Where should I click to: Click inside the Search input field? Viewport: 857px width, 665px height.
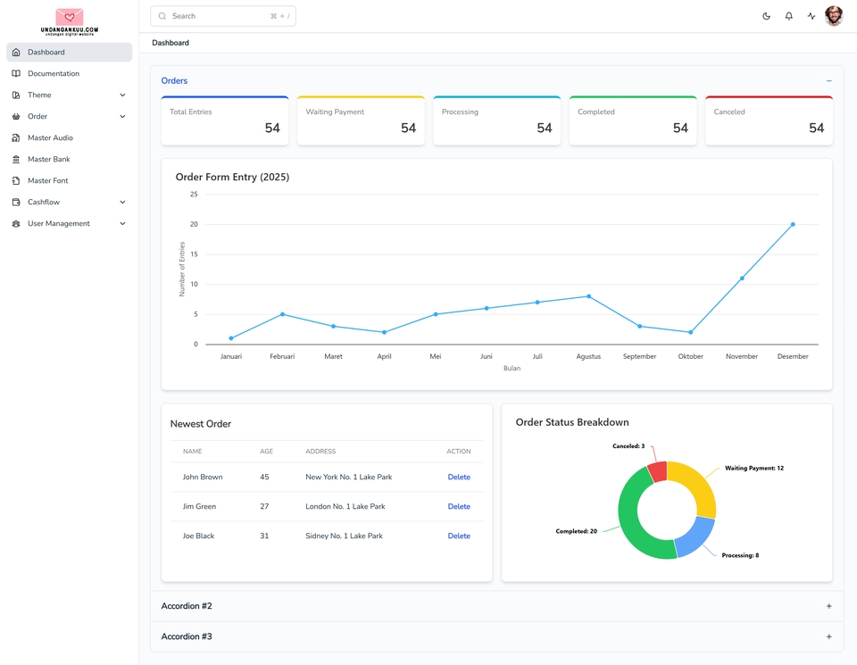[223, 15]
